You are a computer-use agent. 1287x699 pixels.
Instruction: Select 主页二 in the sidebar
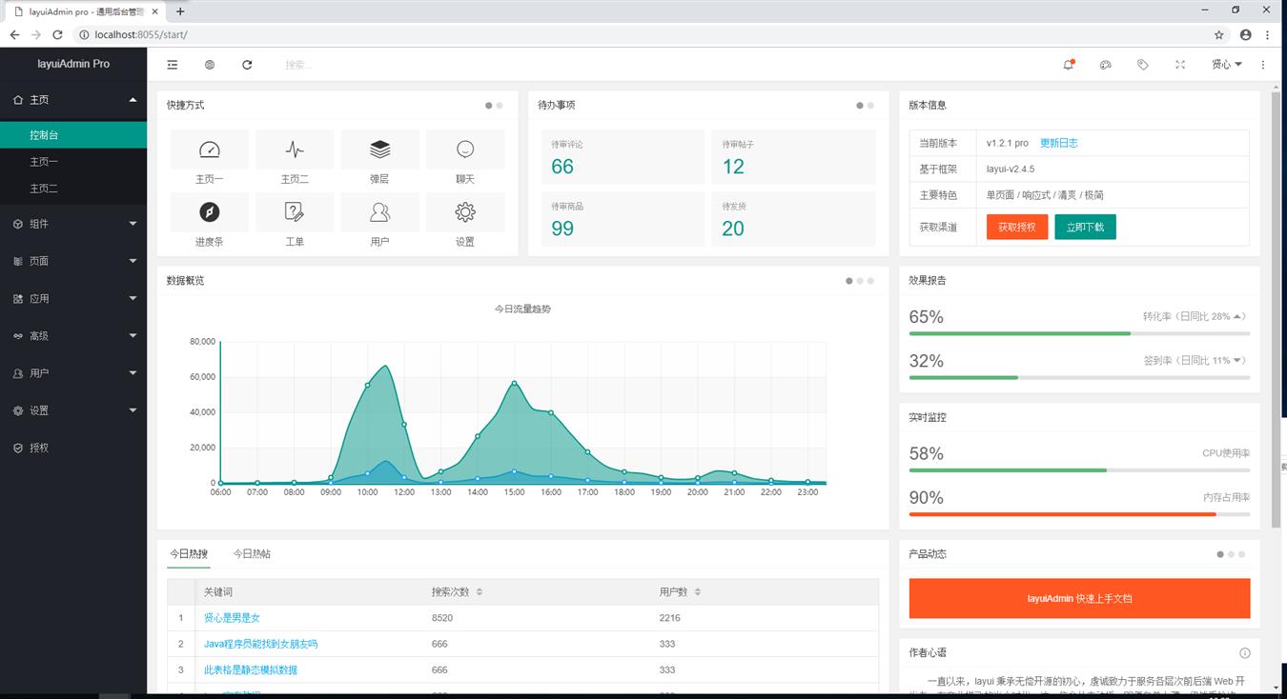[73, 189]
